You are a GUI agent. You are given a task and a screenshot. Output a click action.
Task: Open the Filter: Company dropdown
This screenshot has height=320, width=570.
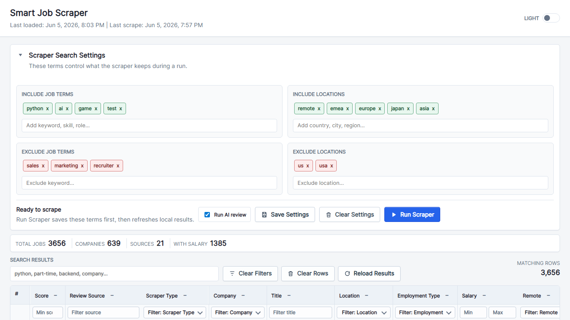pos(237,312)
